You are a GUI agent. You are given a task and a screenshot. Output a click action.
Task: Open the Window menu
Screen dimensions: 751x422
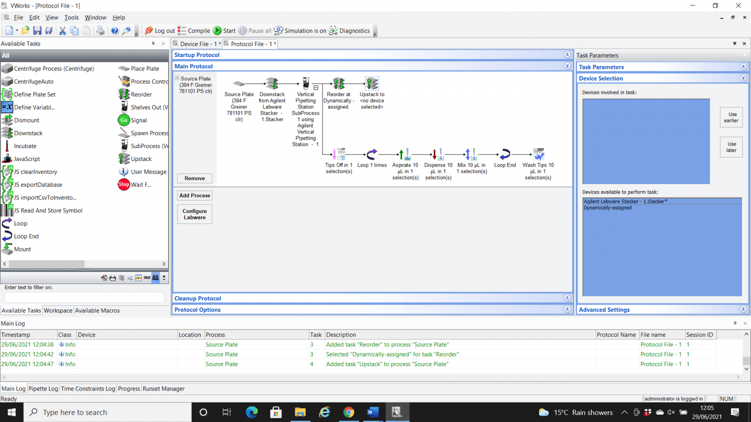(x=95, y=17)
